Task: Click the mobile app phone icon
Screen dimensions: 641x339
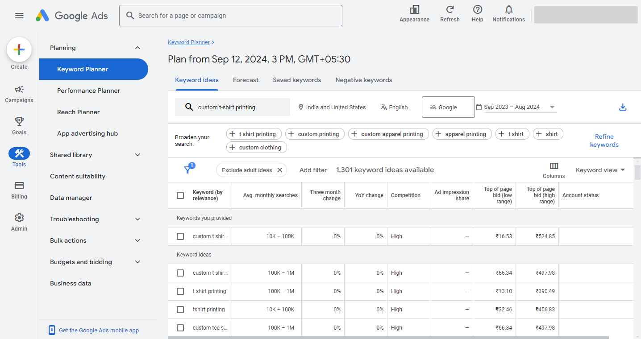Action: pyautogui.click(x=52, y=330)
